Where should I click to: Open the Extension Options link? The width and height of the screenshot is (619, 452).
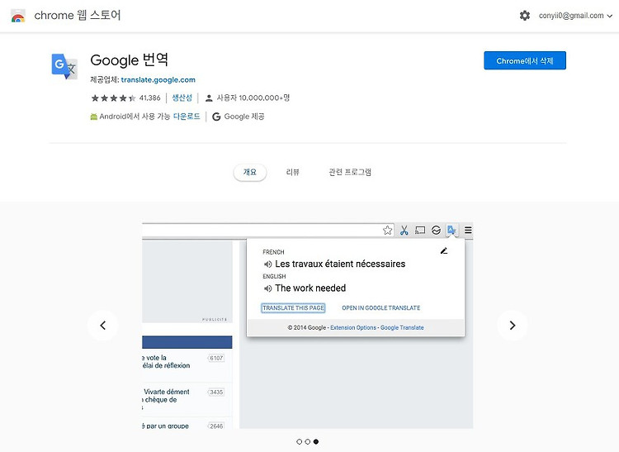(353, 327)
